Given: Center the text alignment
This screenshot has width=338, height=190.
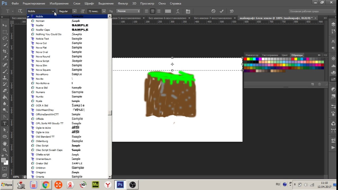Looking at the screenshot, I should click(153, 11).
